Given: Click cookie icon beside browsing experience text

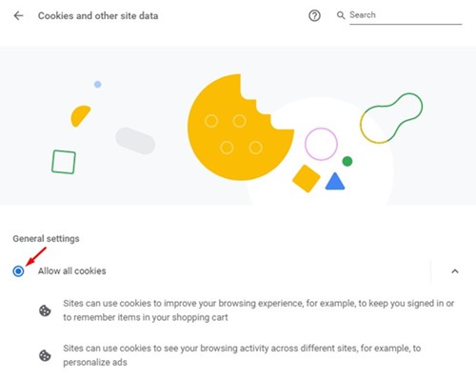Looking at the screenshot, I should pyautogui.click(x=45, y=310).
